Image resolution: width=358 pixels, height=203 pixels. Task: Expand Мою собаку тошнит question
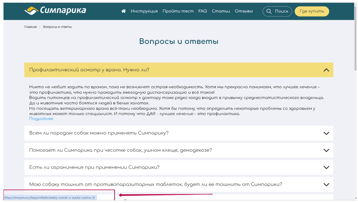179,185
